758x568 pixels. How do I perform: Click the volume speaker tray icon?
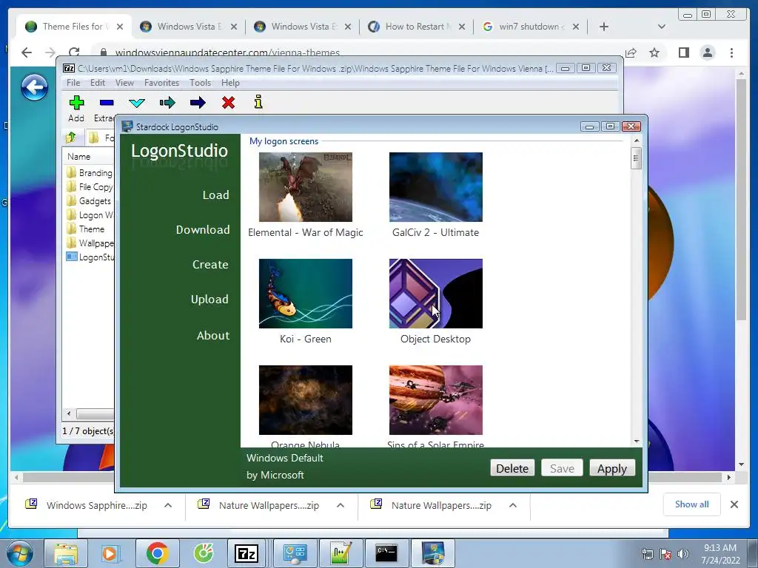pyautogui.click(x=683, y=554)
